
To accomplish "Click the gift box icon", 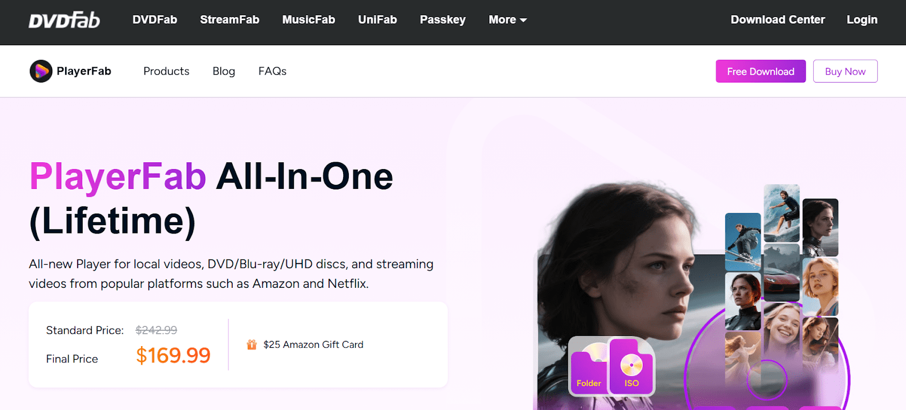I will click(252, 344).
